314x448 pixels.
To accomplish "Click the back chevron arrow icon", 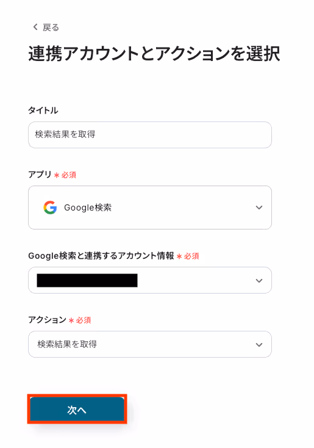I will [x=35, y=27].
